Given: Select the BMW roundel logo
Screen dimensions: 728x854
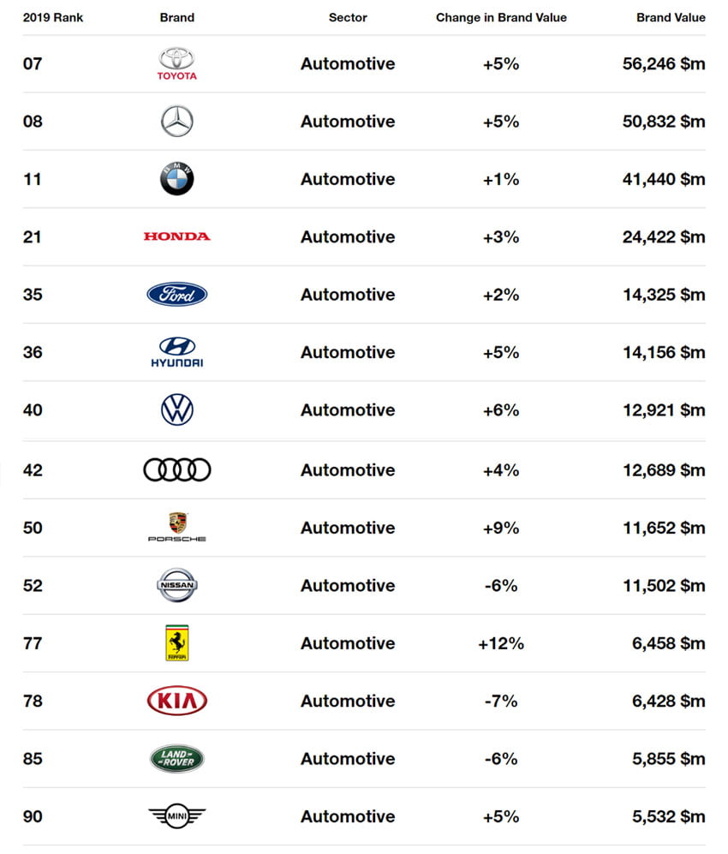Looking at the screenshot, I should [176, 179].
